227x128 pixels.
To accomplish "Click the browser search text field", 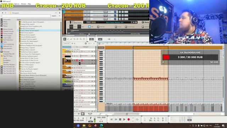I will [26, 16].
